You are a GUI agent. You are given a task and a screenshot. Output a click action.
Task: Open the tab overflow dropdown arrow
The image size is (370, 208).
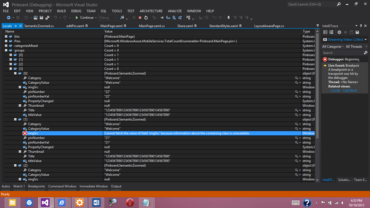(318, 26)
